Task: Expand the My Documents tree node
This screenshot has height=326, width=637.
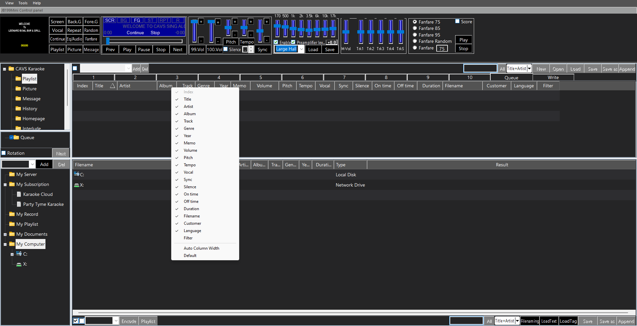Action: (5, 234)
